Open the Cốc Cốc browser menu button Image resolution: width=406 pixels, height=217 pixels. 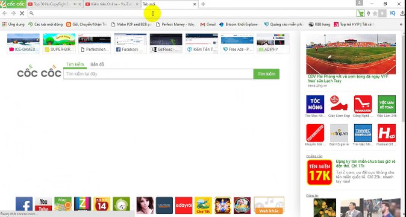point(13,4)
